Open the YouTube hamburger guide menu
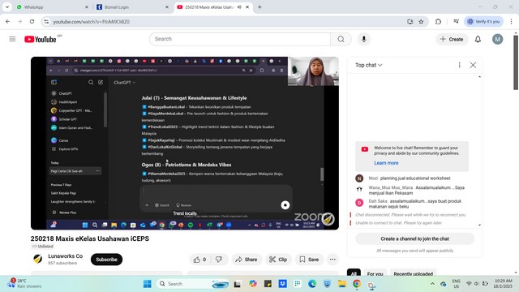 12,39
